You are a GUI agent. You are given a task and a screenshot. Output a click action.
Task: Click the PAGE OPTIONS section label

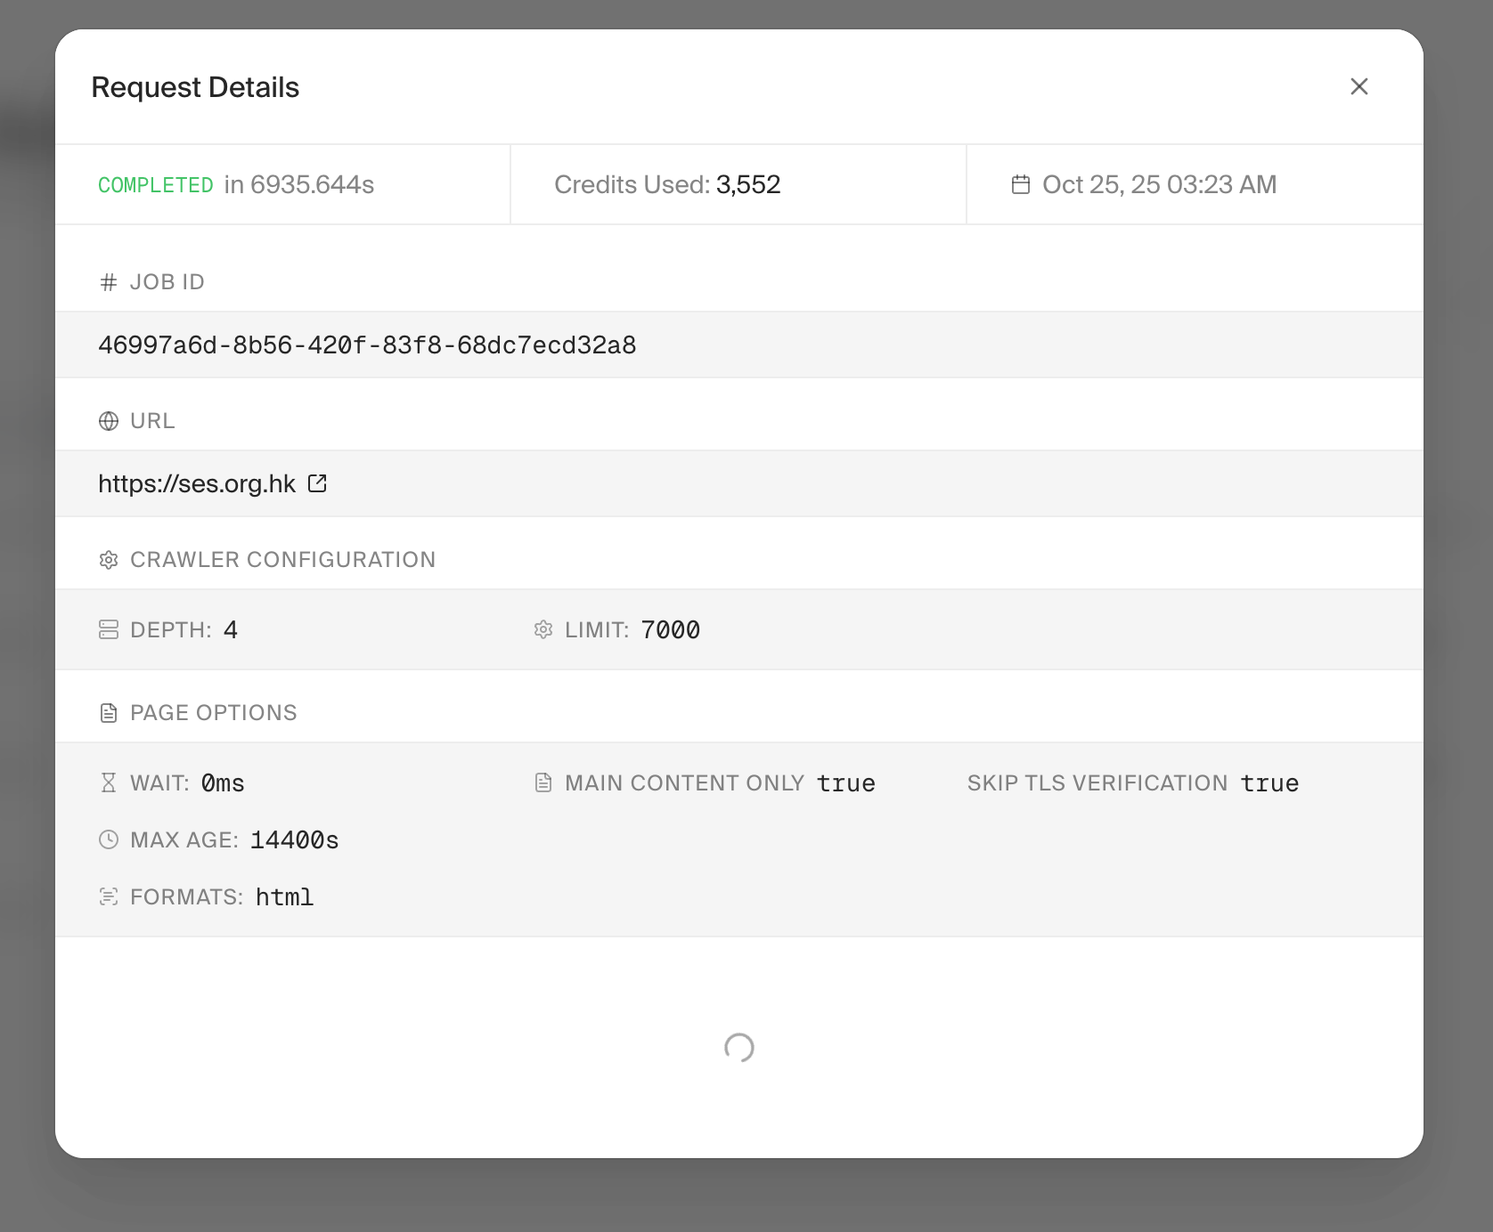(x=214, y=713)
